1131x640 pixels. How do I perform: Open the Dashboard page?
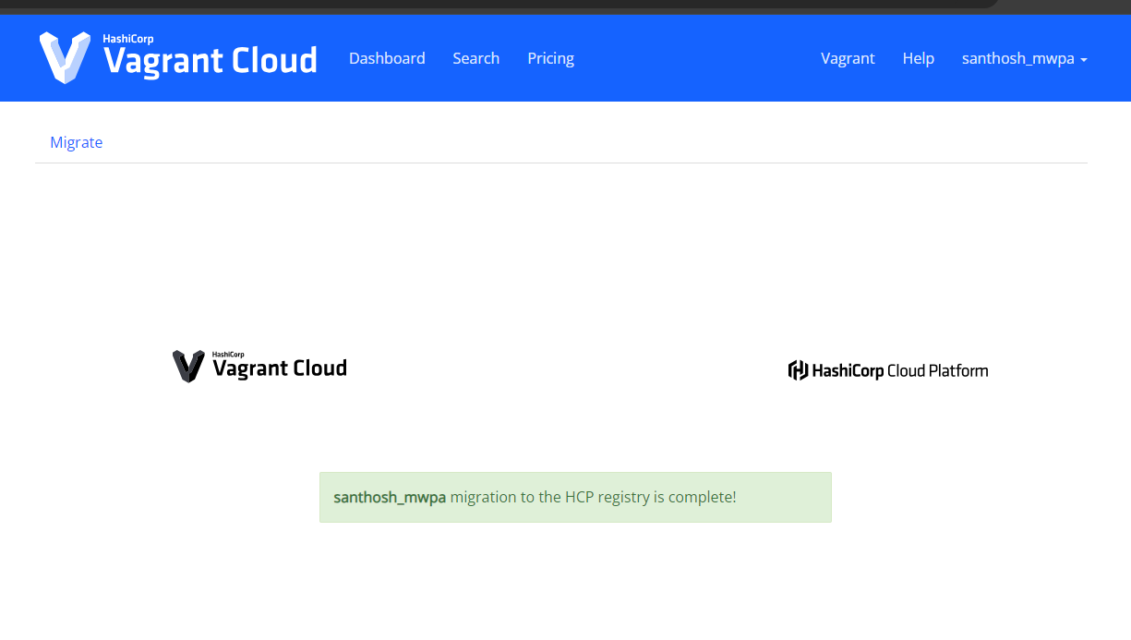point(387,58)
